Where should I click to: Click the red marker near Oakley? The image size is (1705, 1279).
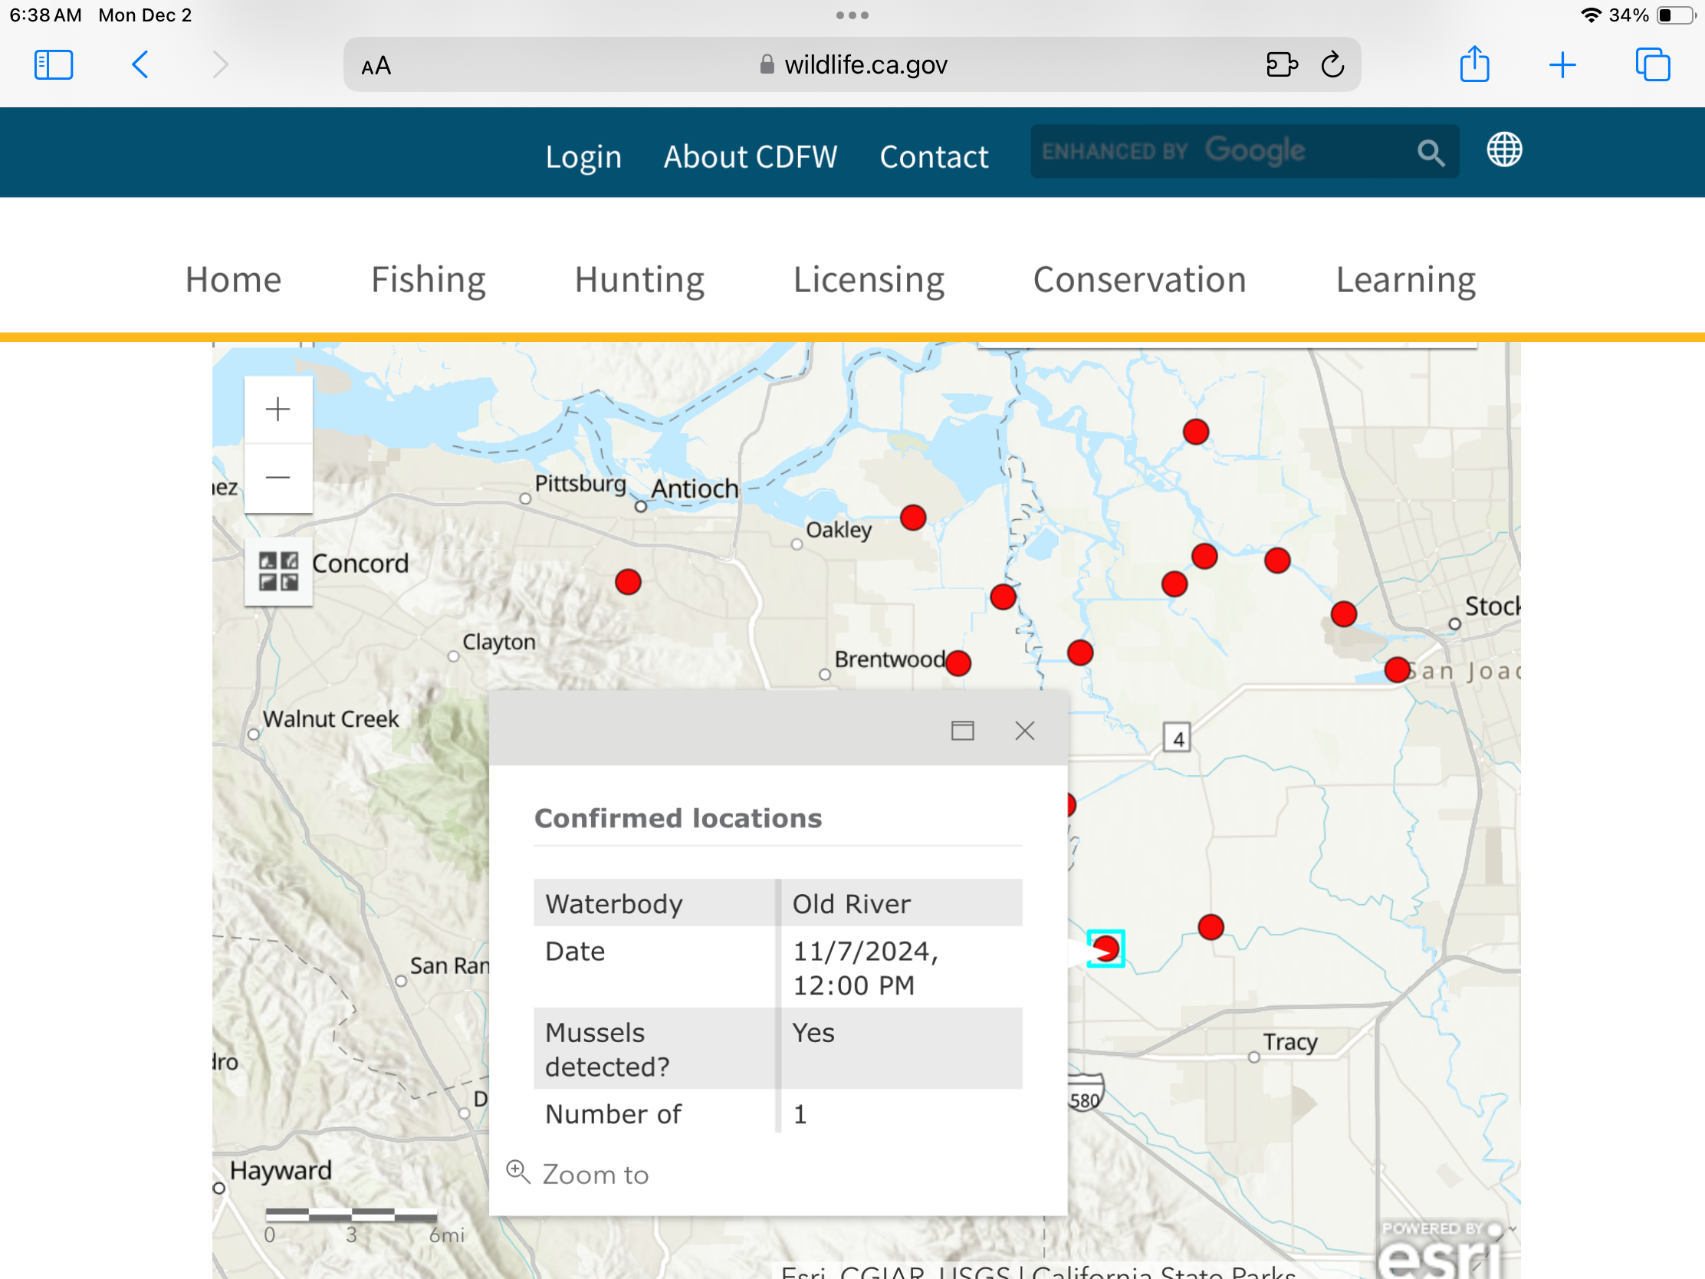click(912, 518)
